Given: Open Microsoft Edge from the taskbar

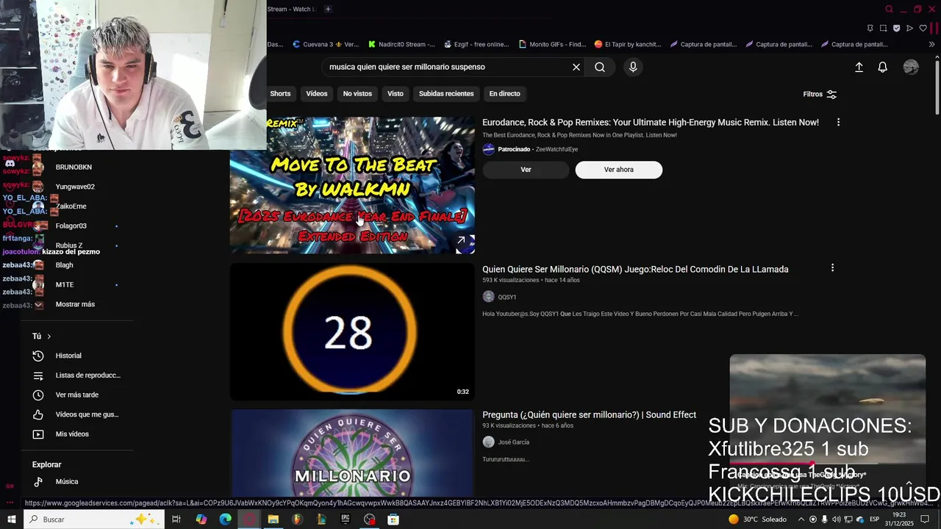Looking at the screenshot, I should coord(225,519).
